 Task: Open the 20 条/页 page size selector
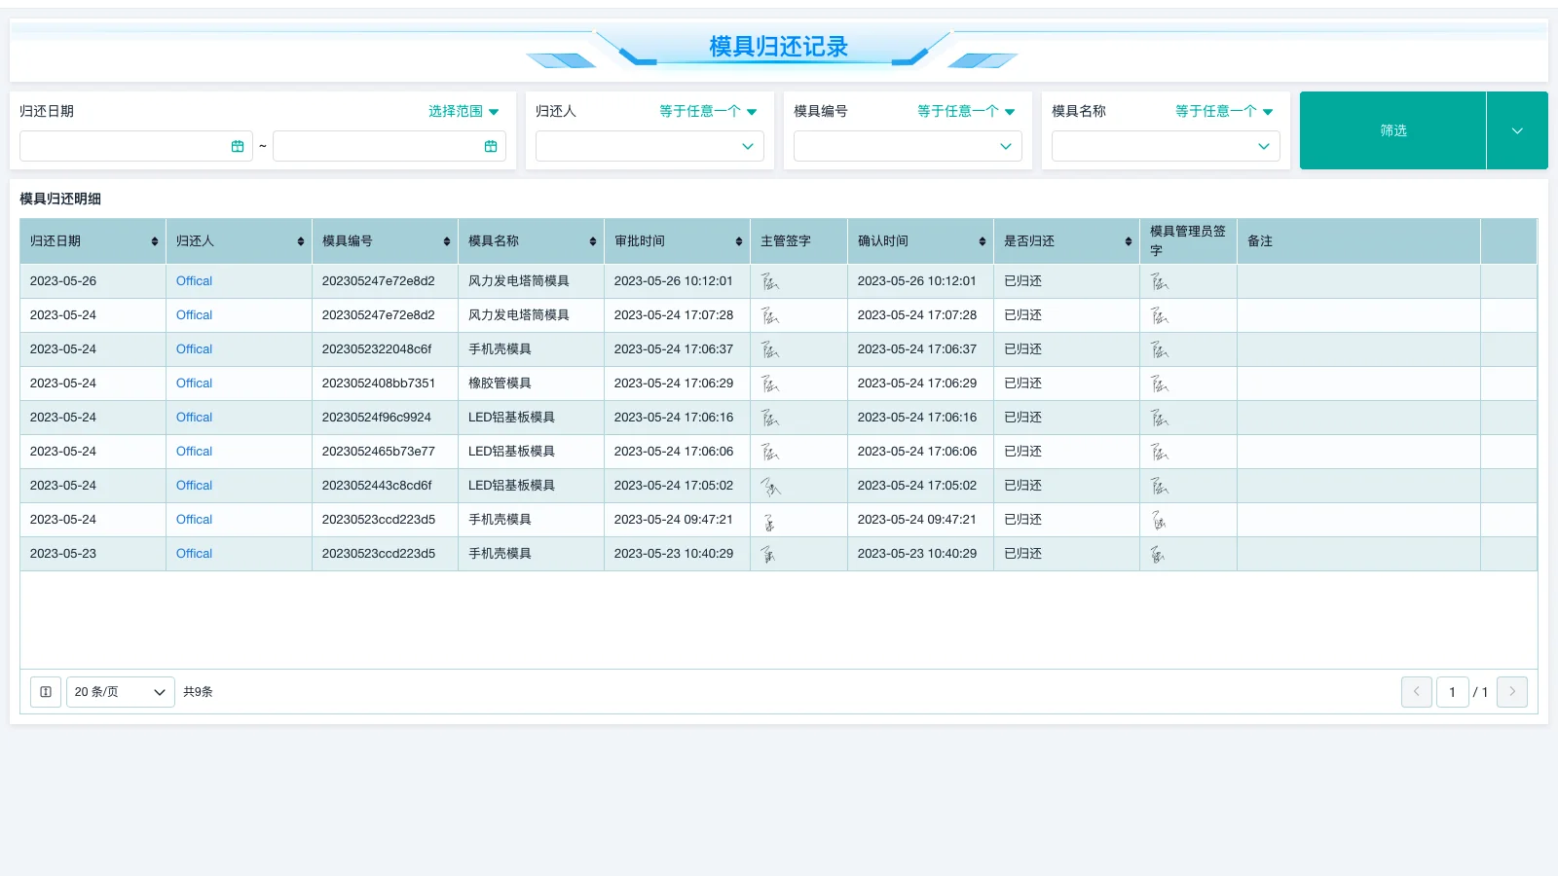pos(120,692)
